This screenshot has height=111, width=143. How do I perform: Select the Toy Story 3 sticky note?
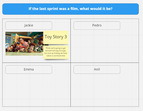(x=56, y=37)
